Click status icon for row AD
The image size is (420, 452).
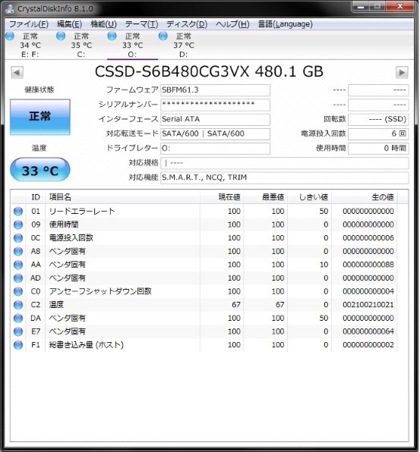pyautogui.click(x=18, y=278)
